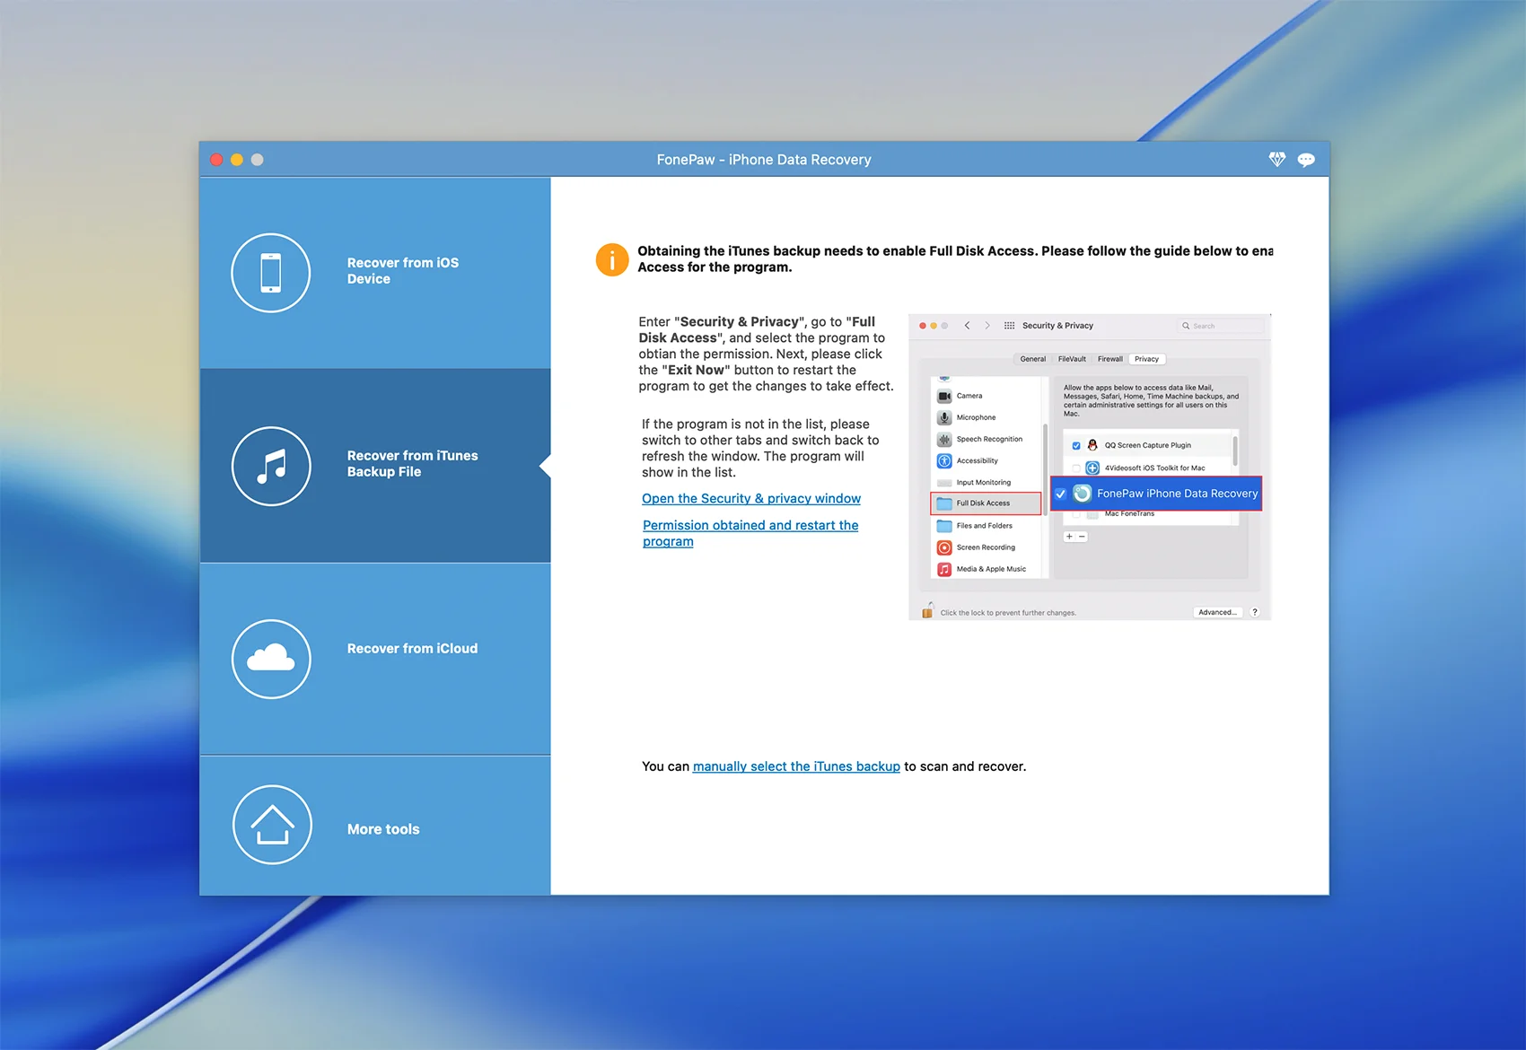
Task: Switch to the Firewall tab in the guide
Action: [x=1109, y=359]
